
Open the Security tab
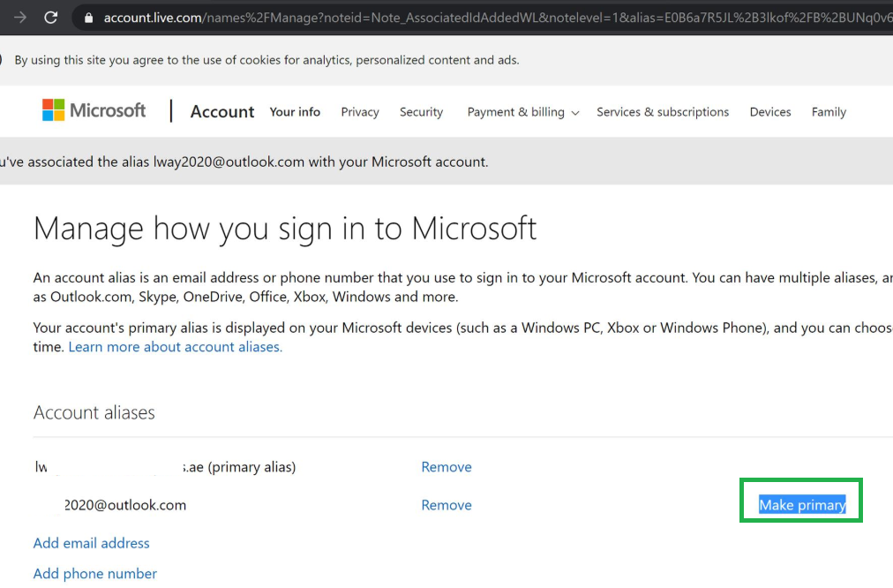[x=422, y=111]
